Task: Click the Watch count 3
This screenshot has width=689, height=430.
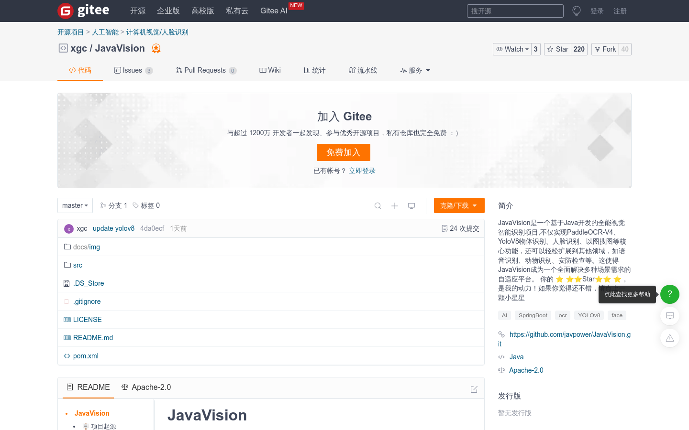Action: (536, 49)
